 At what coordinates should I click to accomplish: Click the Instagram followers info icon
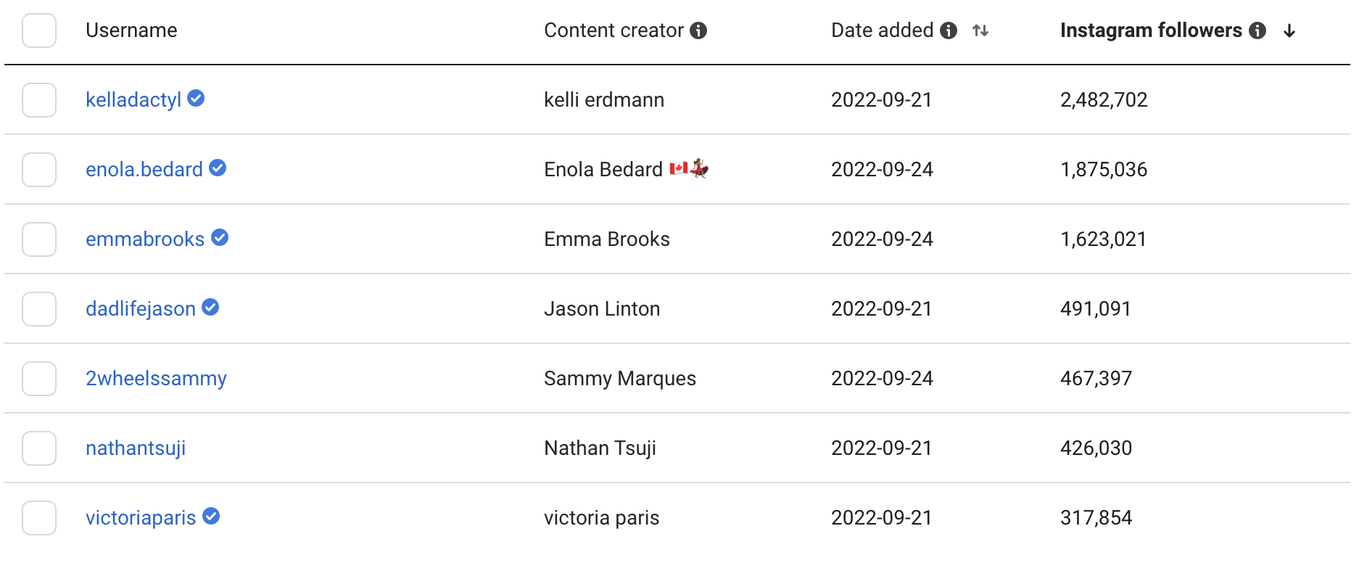click(1257, 30)
